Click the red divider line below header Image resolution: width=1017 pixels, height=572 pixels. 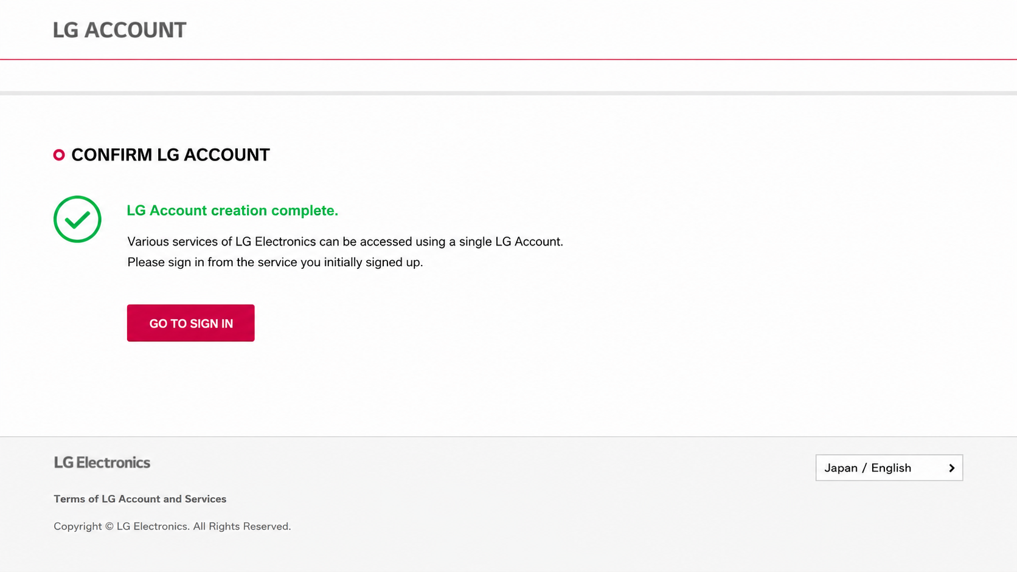tap(508, 60)
